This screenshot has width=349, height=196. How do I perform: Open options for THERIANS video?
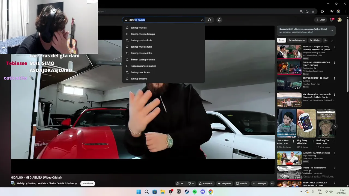(334, 63)
